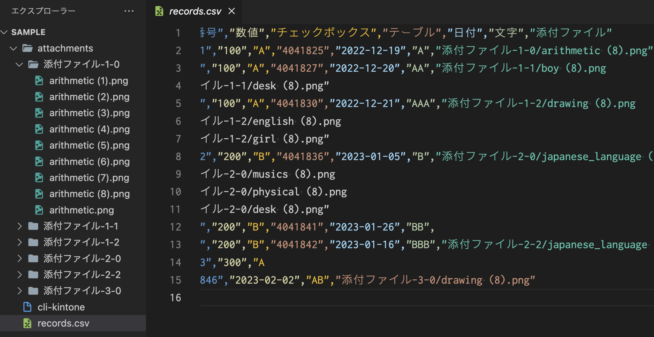Click the image icon beside arithmetic (5).png
The height and width of the screenshot is (337, 654).
39,145
